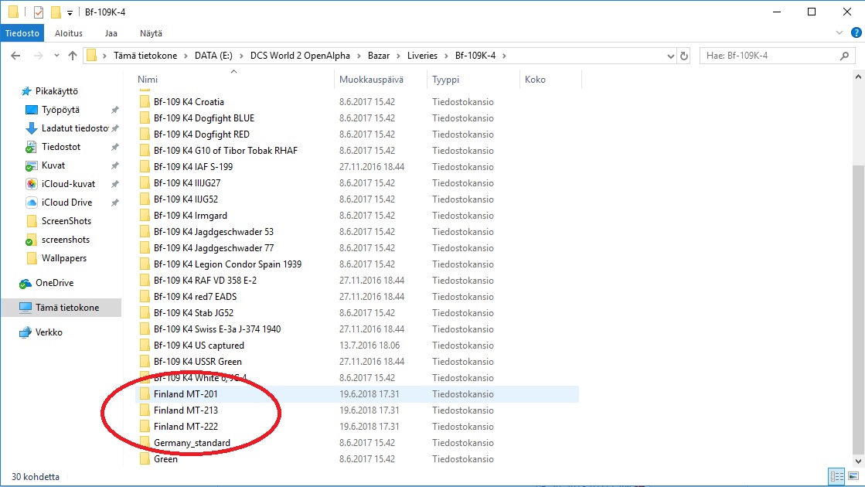Switch to details view icon
Screen dimensions: 865x487
click(837, 476)
